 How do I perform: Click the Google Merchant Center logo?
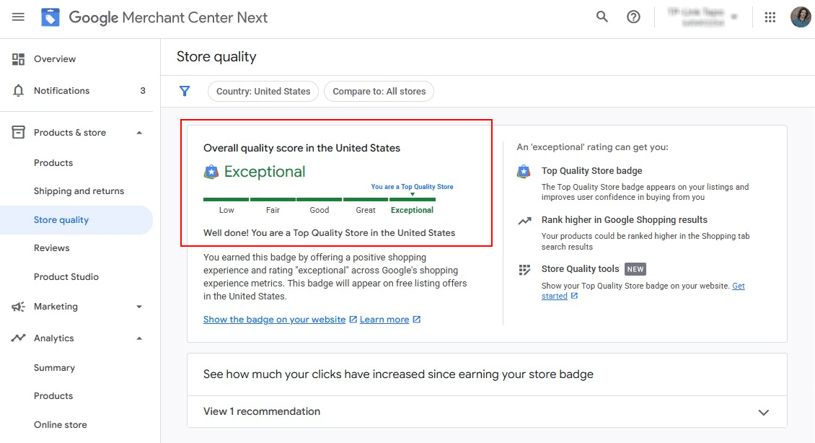[x=50, y=17]
